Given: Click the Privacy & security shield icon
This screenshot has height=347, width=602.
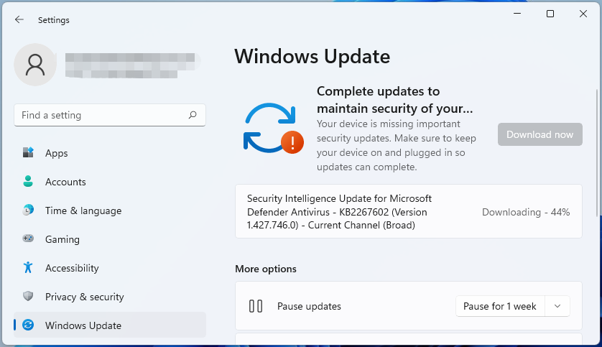Looking at the screenshot, I should (28, 297).
